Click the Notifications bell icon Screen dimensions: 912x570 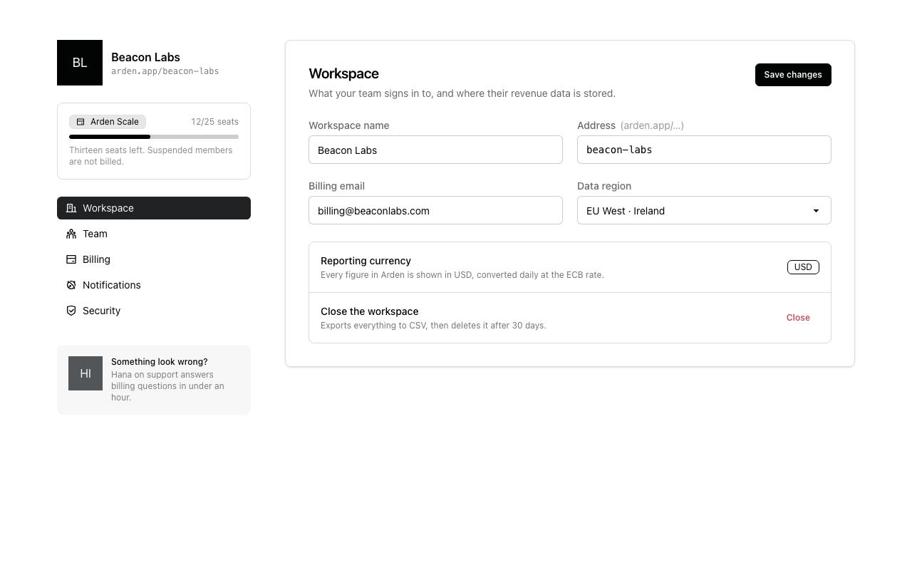tap(71, 285)
